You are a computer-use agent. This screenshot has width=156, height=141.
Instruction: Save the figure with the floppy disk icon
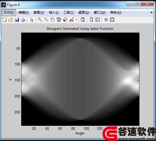point(17,20)
